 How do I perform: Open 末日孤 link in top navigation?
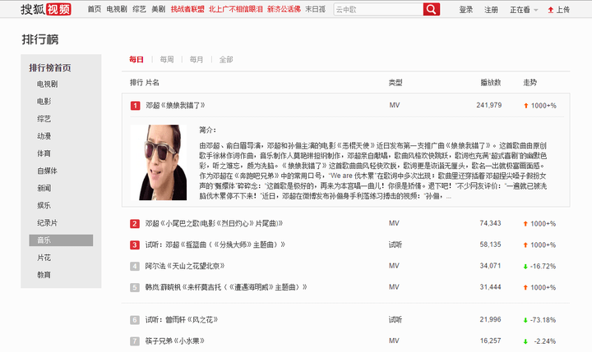[x=315, y=9]
